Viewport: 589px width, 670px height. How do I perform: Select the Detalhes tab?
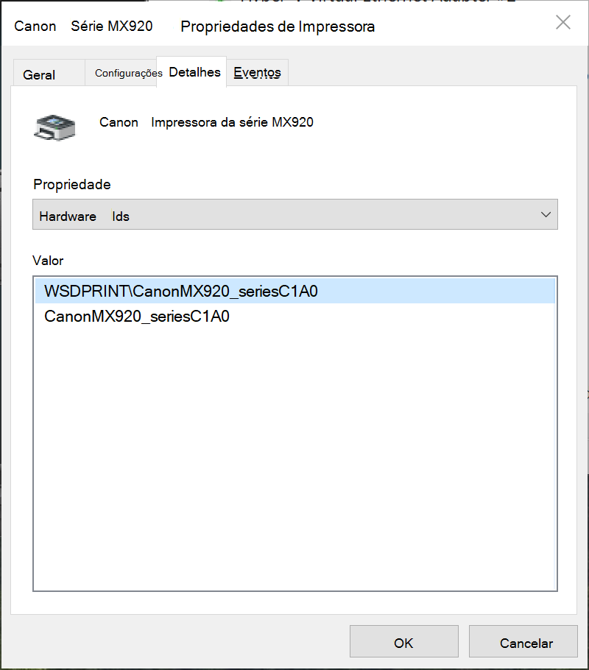(194, 72)
